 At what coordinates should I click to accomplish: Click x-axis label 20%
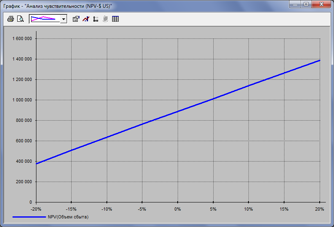click(x=320, y=209)
